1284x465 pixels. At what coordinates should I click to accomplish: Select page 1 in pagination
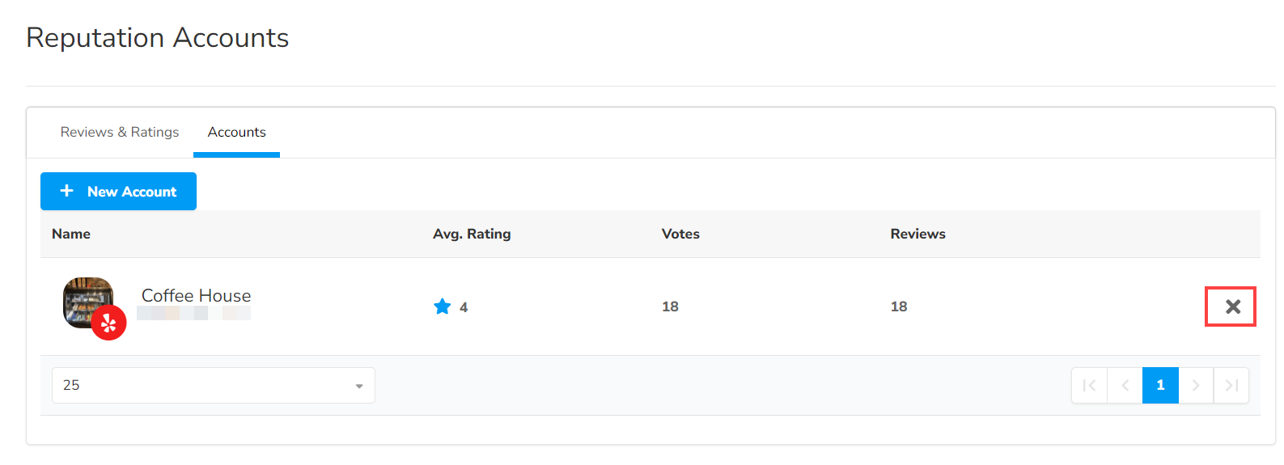pyautogui.click(x=1160, y=386)
